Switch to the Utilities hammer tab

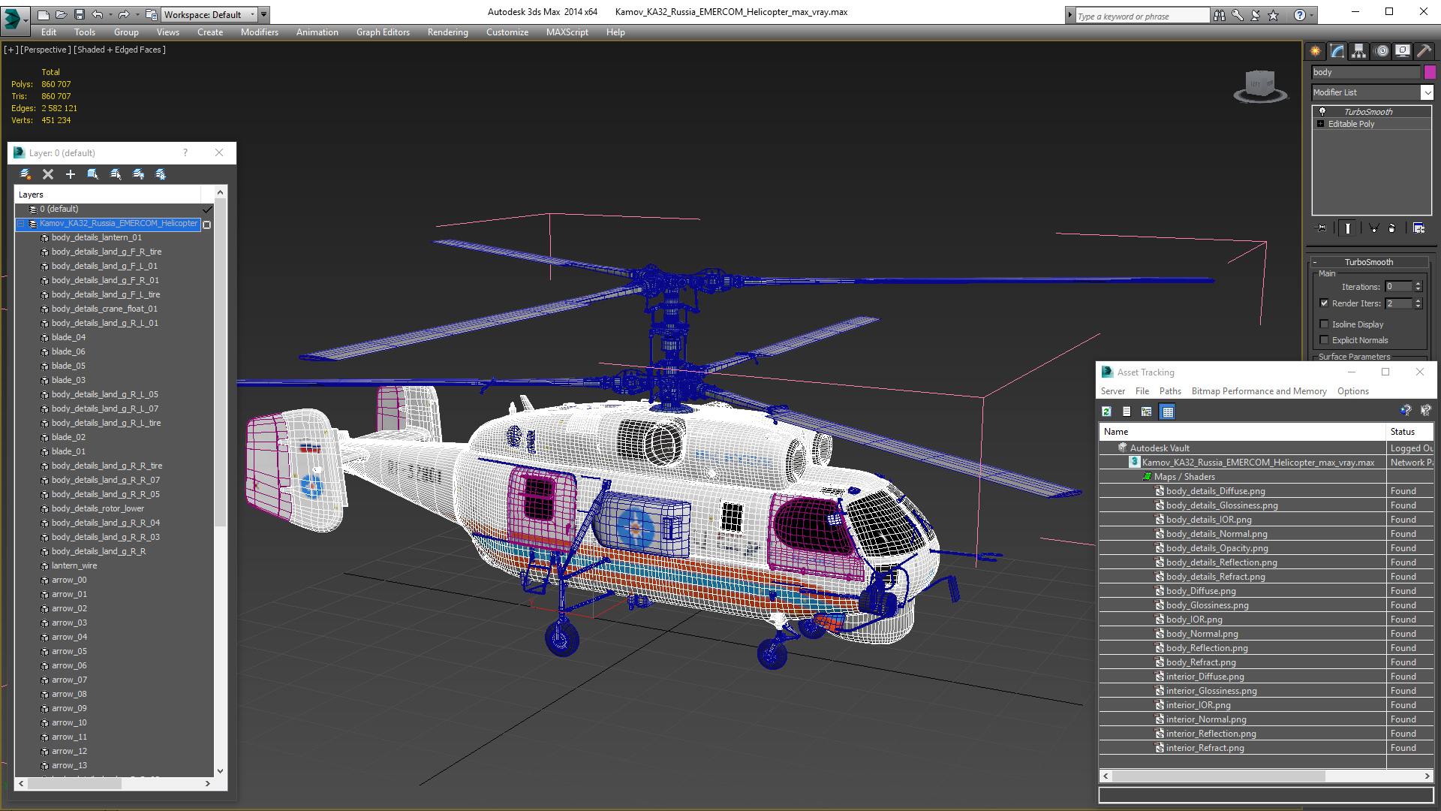[x=1424, y=51]
